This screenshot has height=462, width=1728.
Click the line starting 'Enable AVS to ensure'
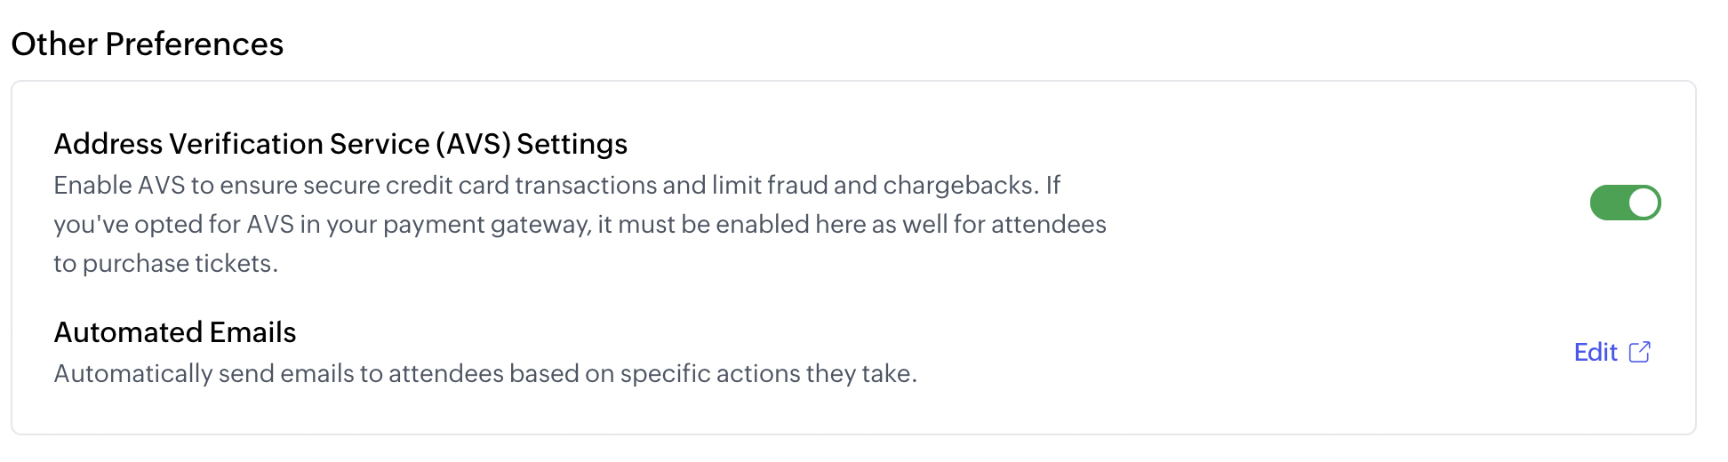[x=557, y=185]
